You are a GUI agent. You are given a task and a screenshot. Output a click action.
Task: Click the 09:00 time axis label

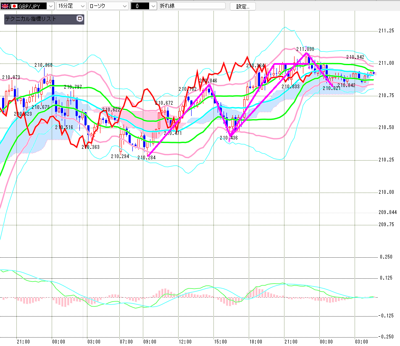coord(150,342)
